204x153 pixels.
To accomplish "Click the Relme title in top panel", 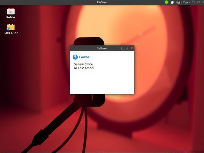I will 102,2.
